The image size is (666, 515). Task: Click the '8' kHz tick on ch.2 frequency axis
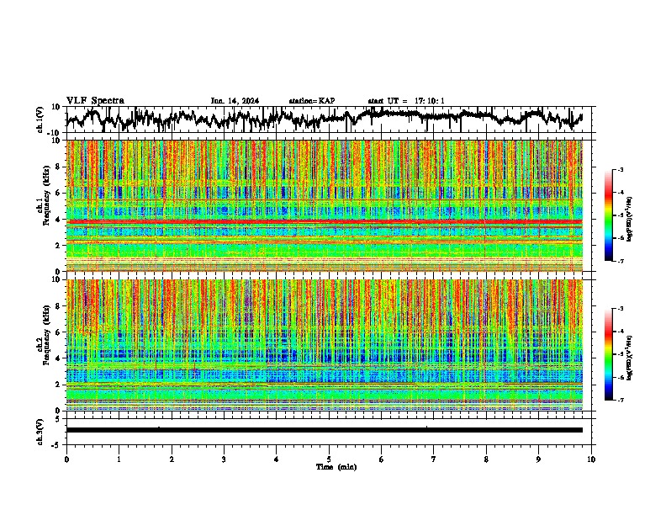58,306
